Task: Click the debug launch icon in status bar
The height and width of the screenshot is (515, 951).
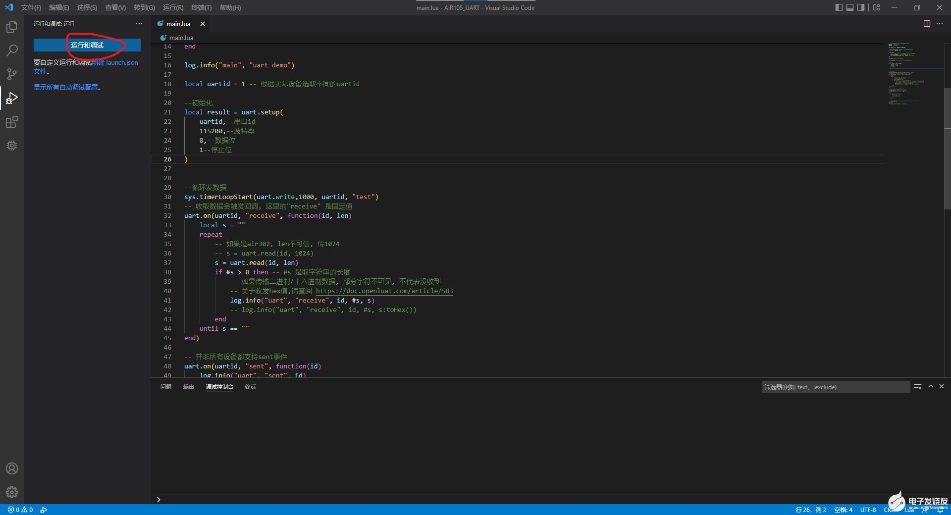Action: pos(44,510)
